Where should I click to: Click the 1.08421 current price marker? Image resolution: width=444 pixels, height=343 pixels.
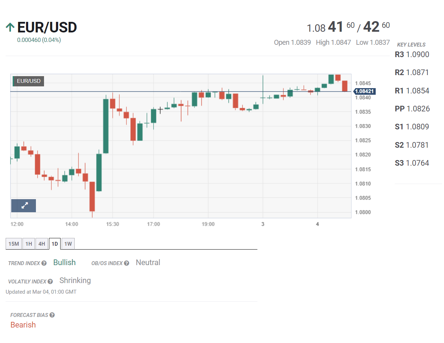[x=364, y=91]
